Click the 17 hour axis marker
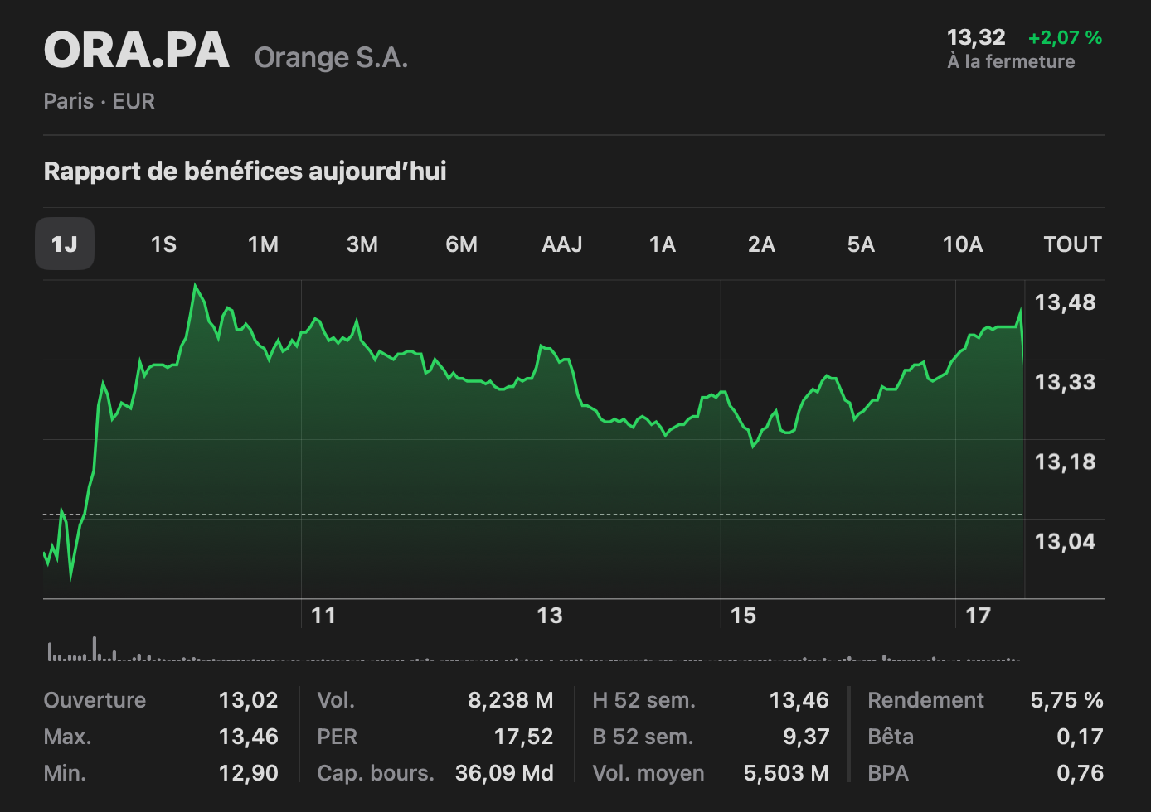The height and width of the screenshot is (812, 1151). pos(979,616)
